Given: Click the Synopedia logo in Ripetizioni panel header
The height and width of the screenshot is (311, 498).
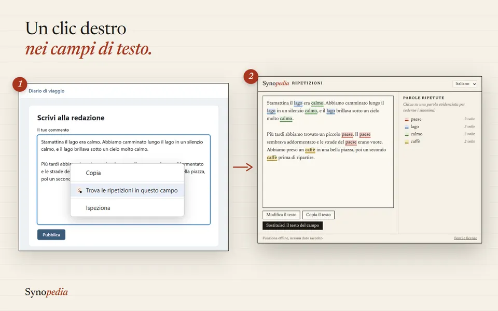Looking at the screenshot, I should click(275, 83).
